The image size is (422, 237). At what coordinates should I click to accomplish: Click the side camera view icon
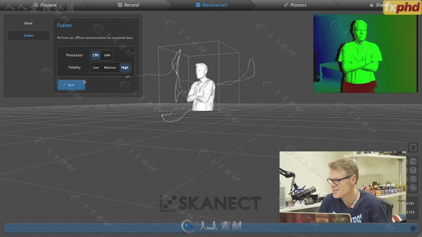pyautogui.click(x=413, y=162)
